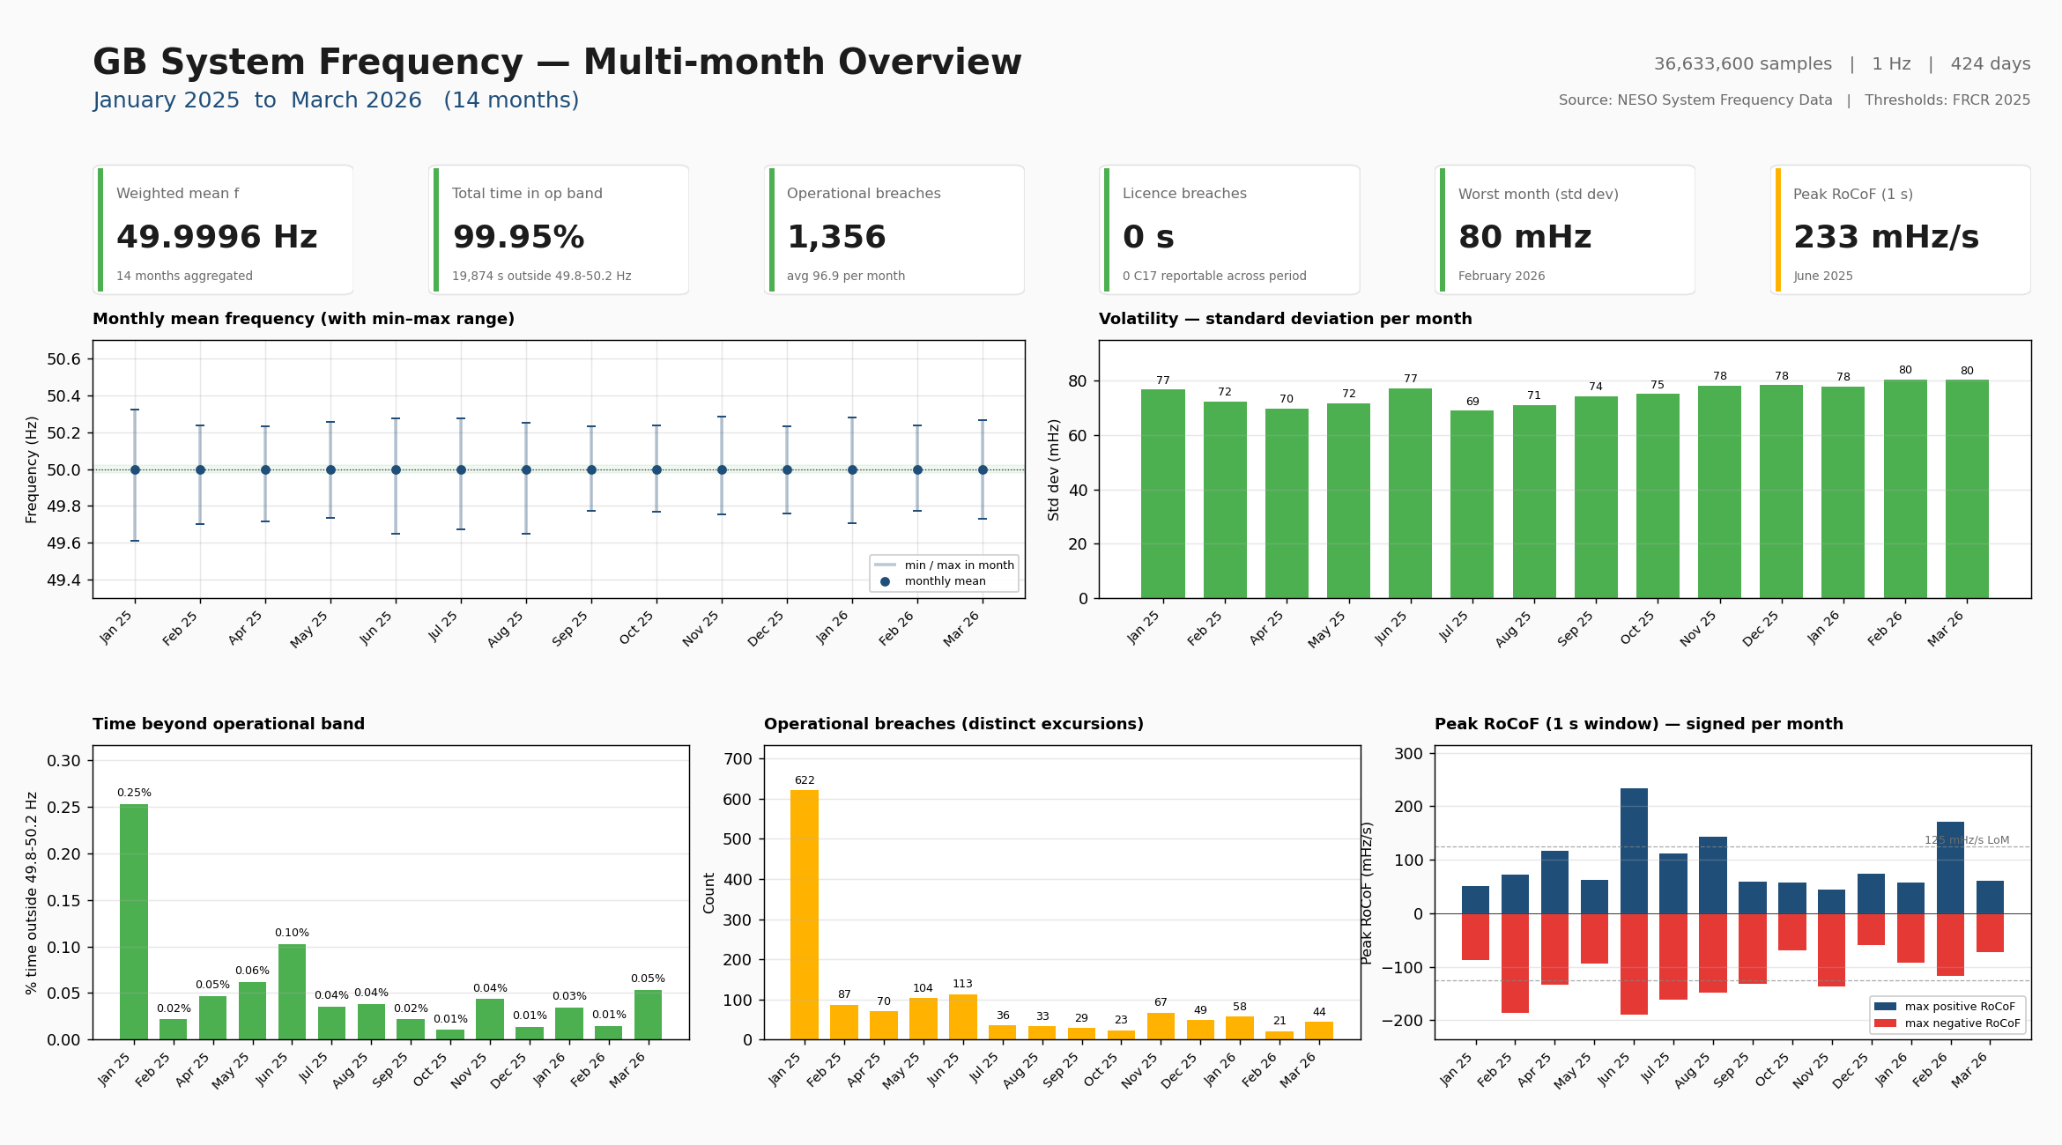The height and width of the screenshot is (1145, 2062).
Task: Click the Weighted mean f KPI card
Action: [x=223, y=229]
